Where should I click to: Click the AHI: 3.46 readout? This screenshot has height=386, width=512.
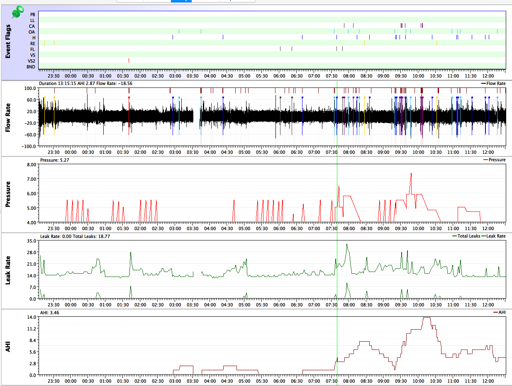pyautogui.click(x=49, y=313)
